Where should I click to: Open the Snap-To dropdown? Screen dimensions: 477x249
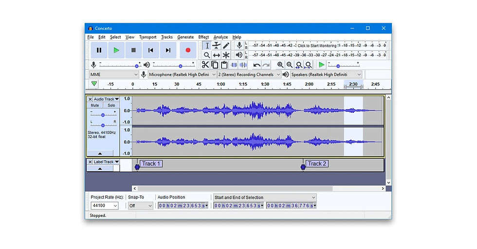coord(141,206)
